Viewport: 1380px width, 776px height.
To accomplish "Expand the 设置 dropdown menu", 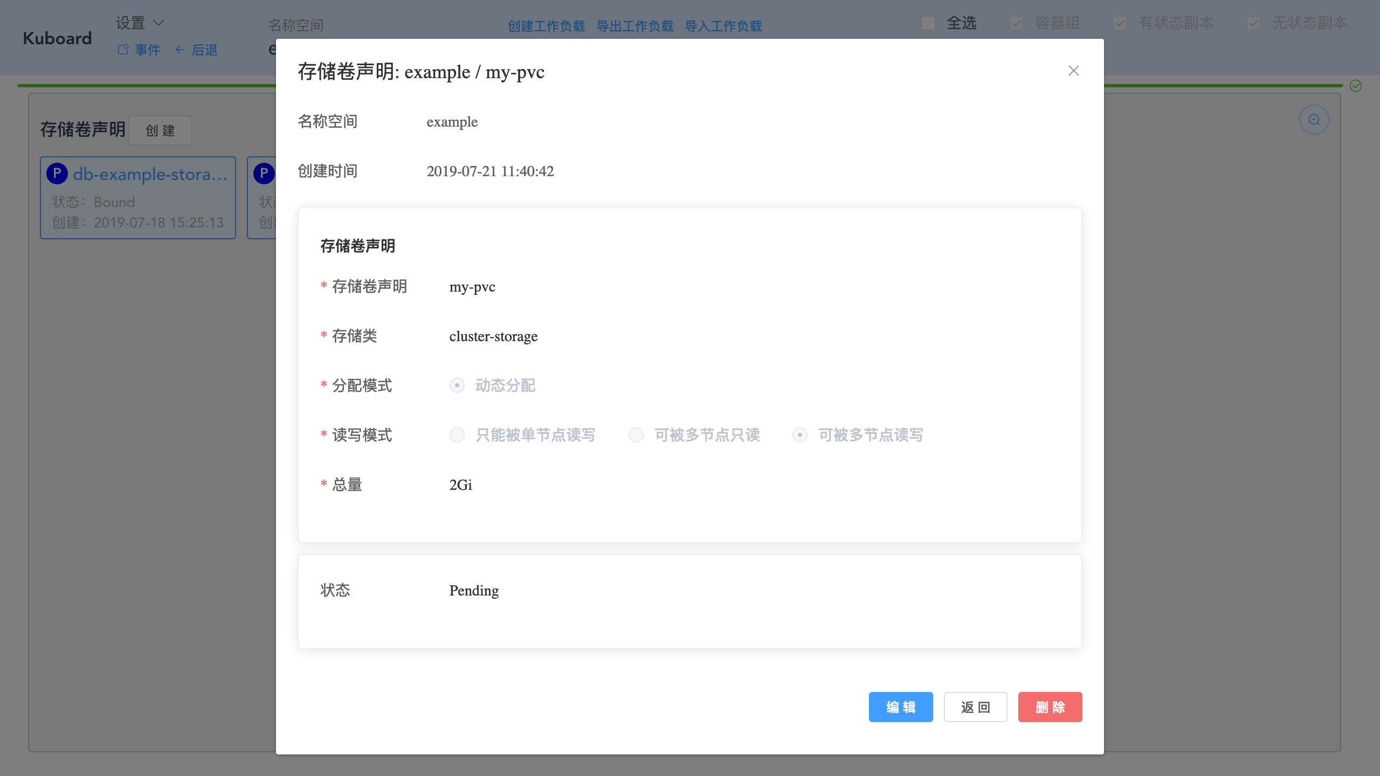I will tap(140, 23).
